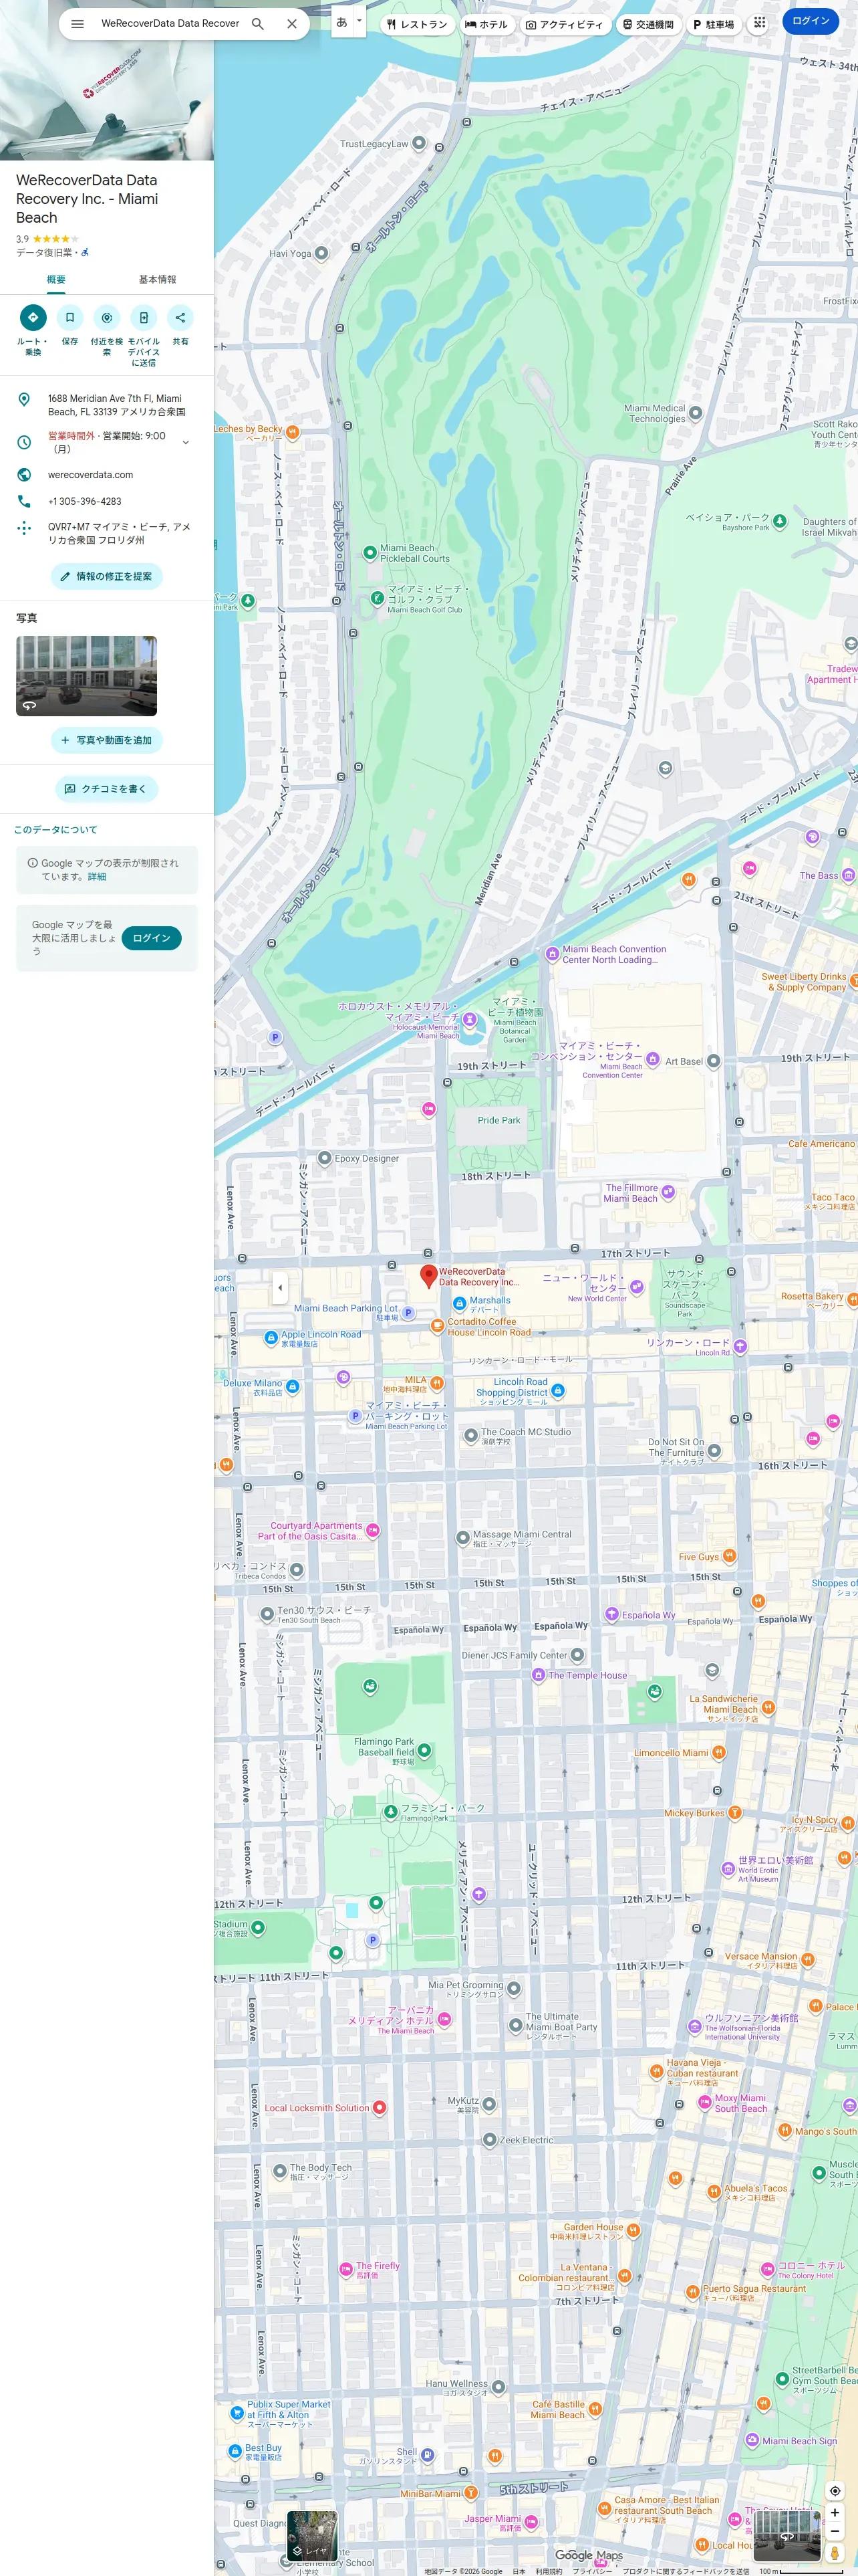Click the 1688 Meridian Ave address row
Image resolution: width=858 pixels, height=2576 pixels.
[107, 405]
